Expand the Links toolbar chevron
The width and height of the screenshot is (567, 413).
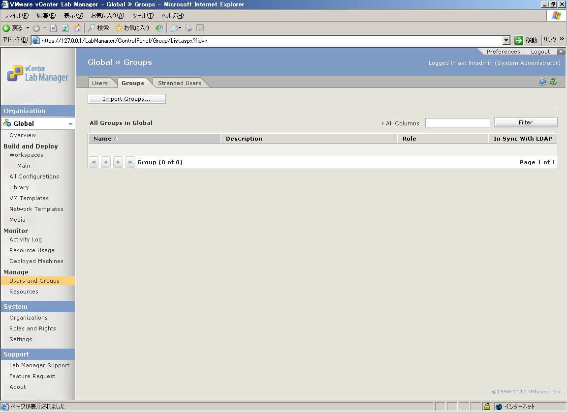click(x=562, y=39)
